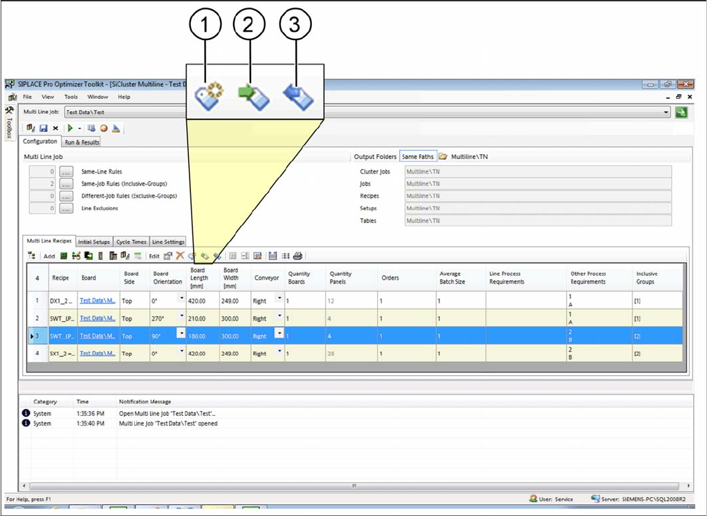707x516 pixels.
Task: Click the red X delete icon in recipes toolbar
Action: (180, 256)
